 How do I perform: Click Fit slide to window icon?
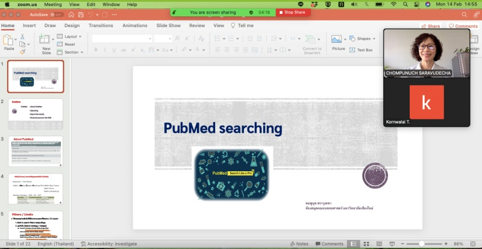tap(474, 244)
